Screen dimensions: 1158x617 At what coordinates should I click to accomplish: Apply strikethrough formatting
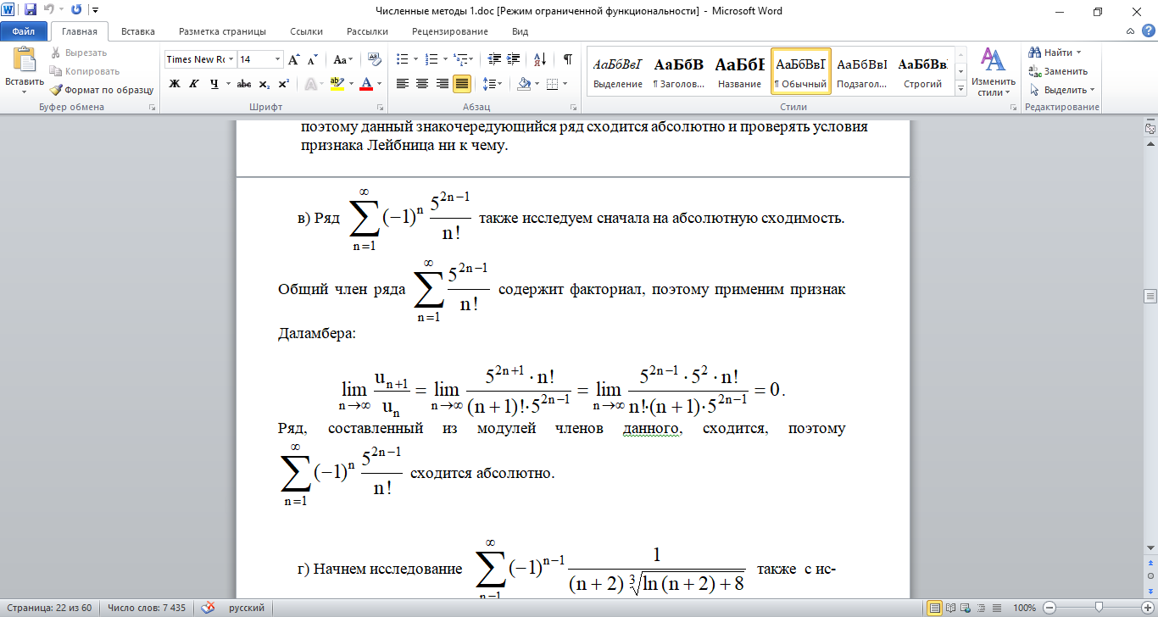(x=243, y=84)
